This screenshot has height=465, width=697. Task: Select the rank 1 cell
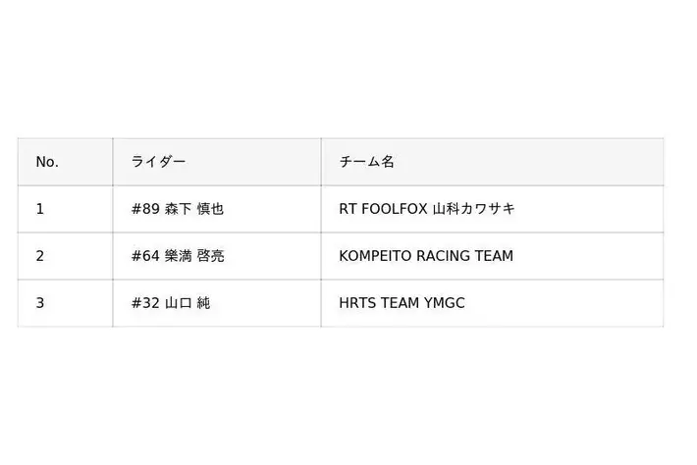[x=40, y=209]
